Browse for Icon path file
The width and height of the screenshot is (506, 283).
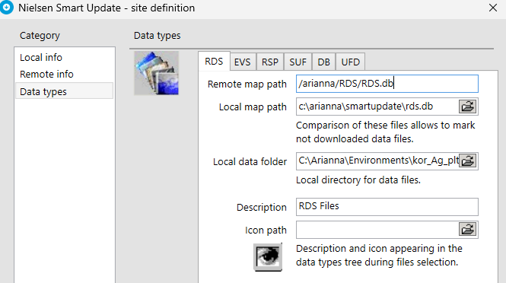[468, 230]
